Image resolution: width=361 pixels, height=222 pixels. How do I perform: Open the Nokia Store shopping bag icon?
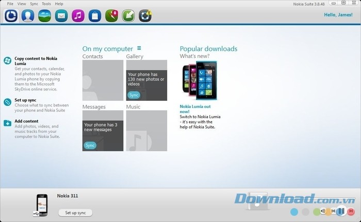pyautogui.click(x=94, y=16)
